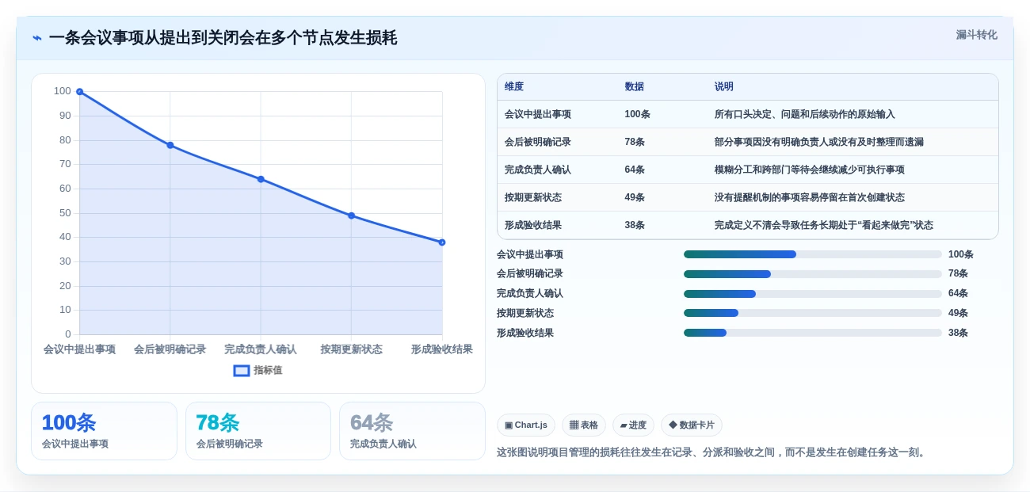Click the x-axis label 形成验收结果
The width and height of the screenshot is (1030, 492).
(442, 349)
